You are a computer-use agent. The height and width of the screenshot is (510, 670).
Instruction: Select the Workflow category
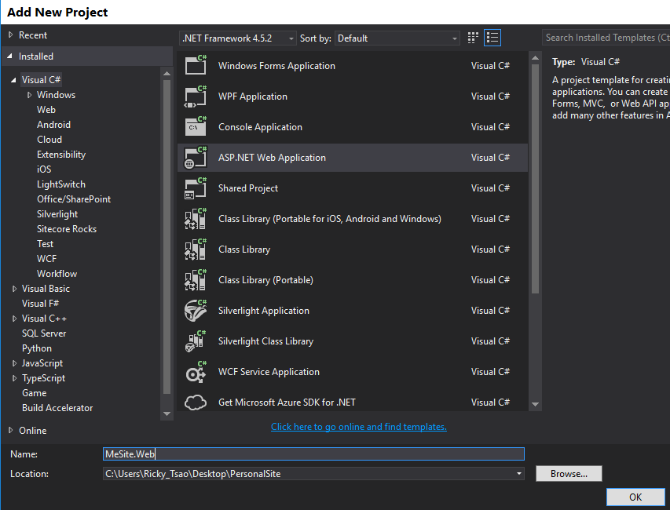pyautogui.click(x=57, y=274)
